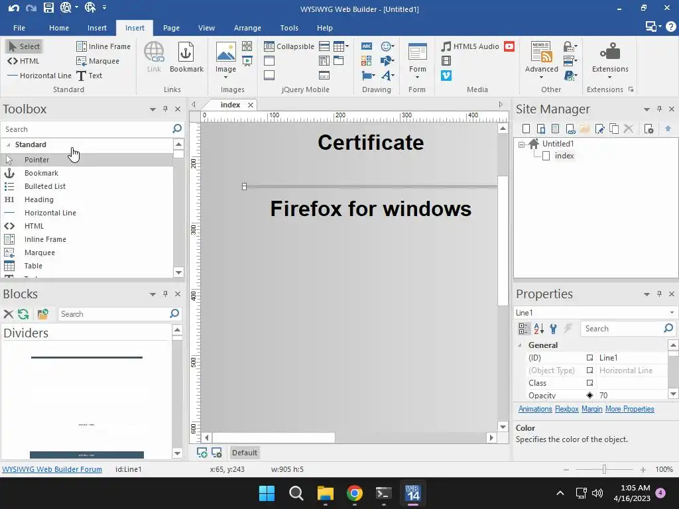
Task: Open the Animations properties link
Action: (535, 409)
